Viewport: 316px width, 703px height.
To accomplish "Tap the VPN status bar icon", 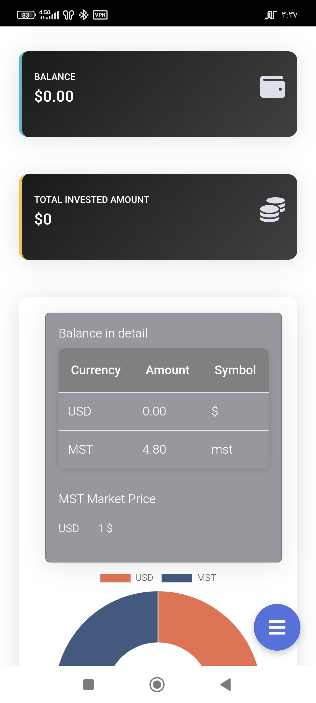I will pos(100,15).
